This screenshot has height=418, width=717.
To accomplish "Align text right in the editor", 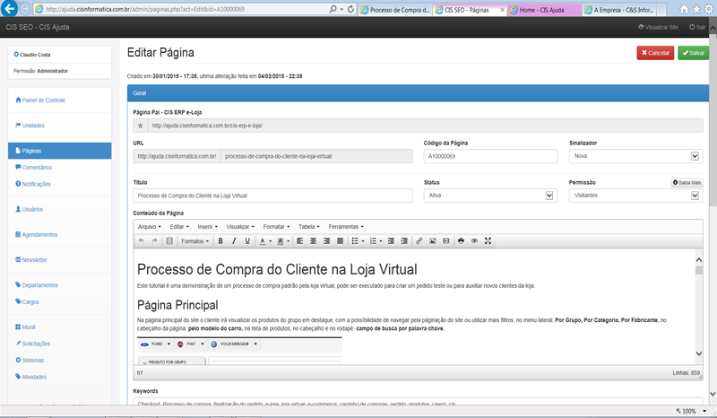I will coord(326,240).
